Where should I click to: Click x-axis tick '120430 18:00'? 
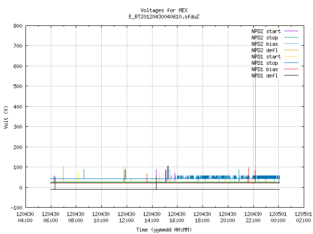click(x=202, y=217)
